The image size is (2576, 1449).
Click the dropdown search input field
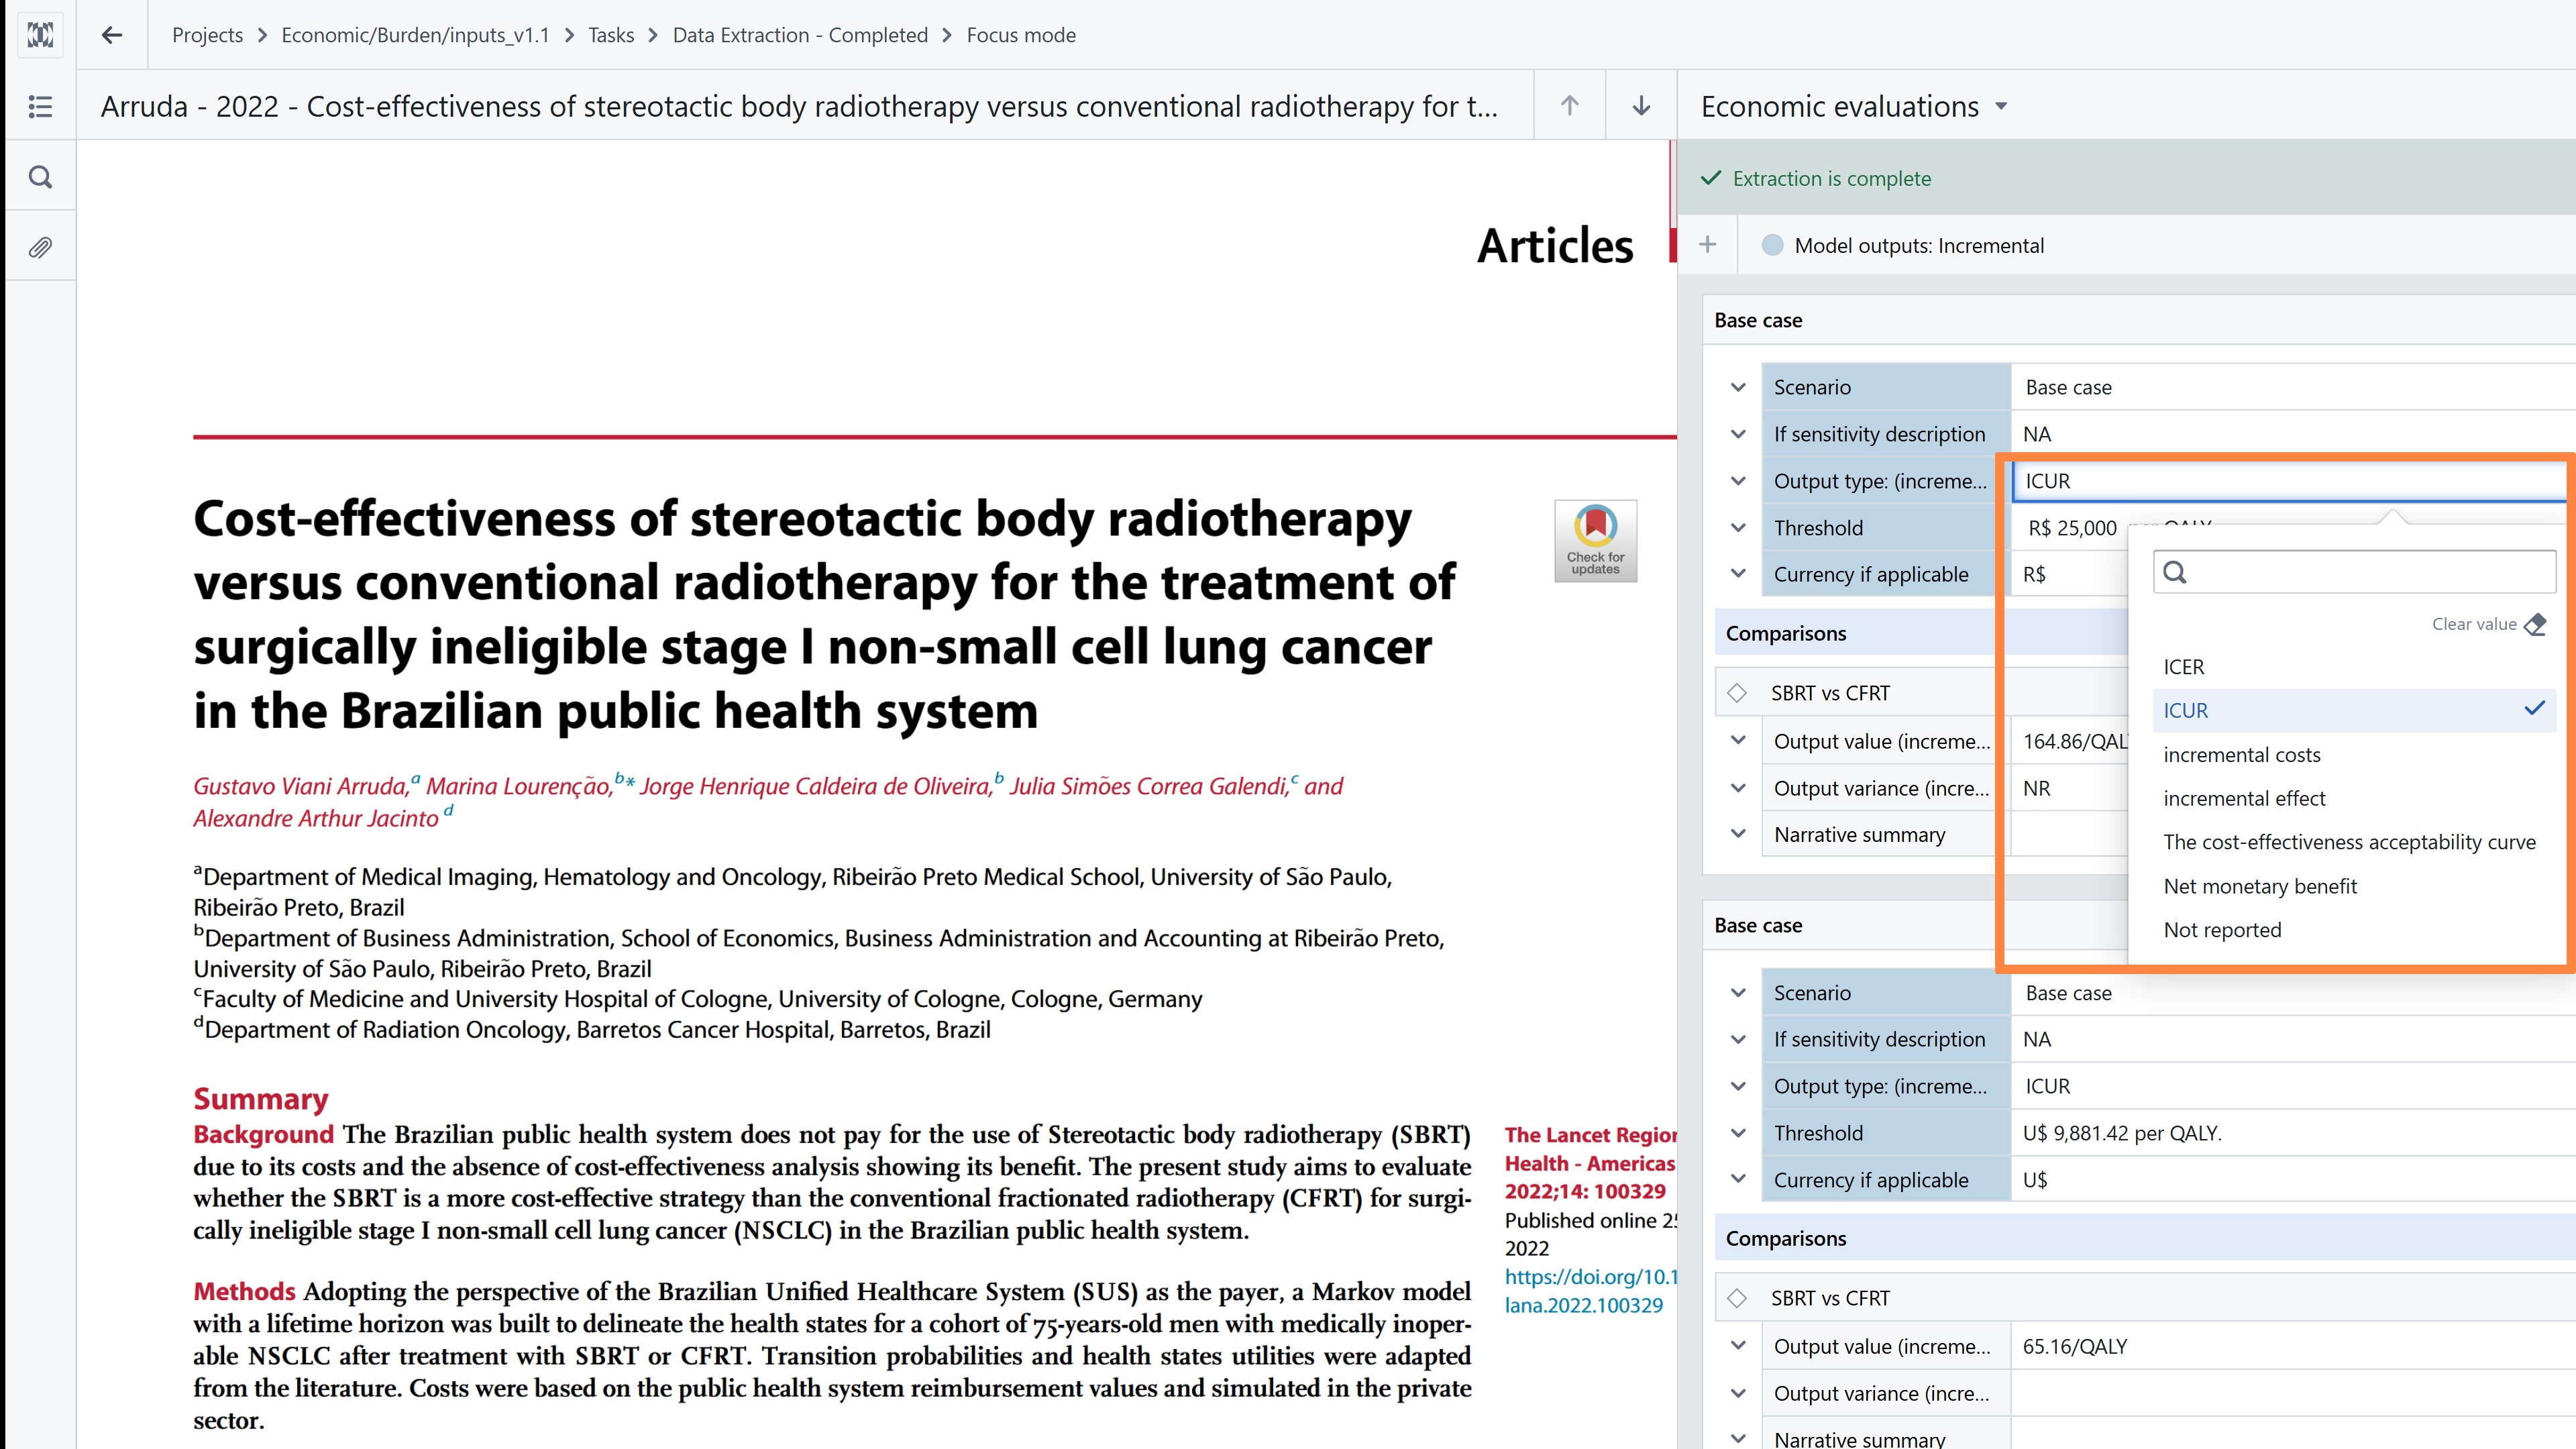click(x=2354, y=572)
